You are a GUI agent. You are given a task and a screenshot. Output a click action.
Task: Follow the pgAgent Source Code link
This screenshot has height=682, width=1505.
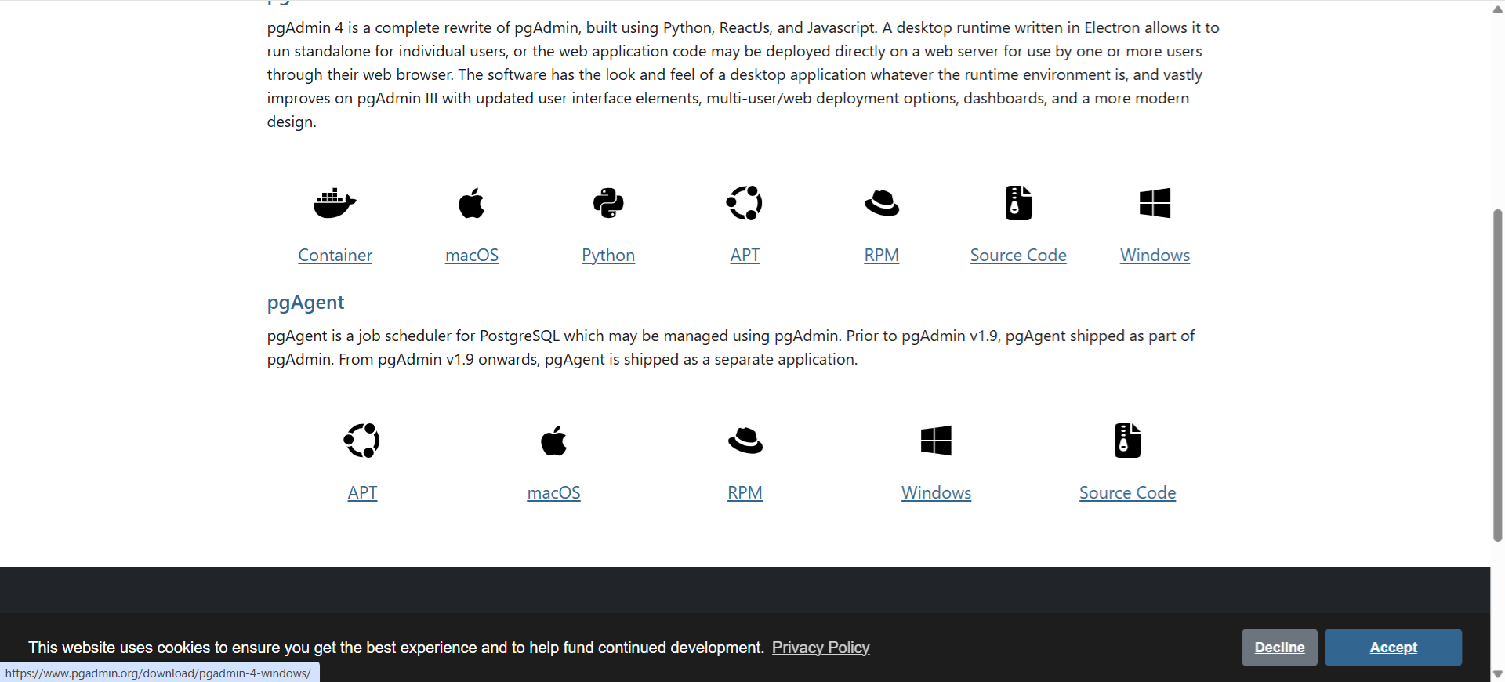[1127, 493]
